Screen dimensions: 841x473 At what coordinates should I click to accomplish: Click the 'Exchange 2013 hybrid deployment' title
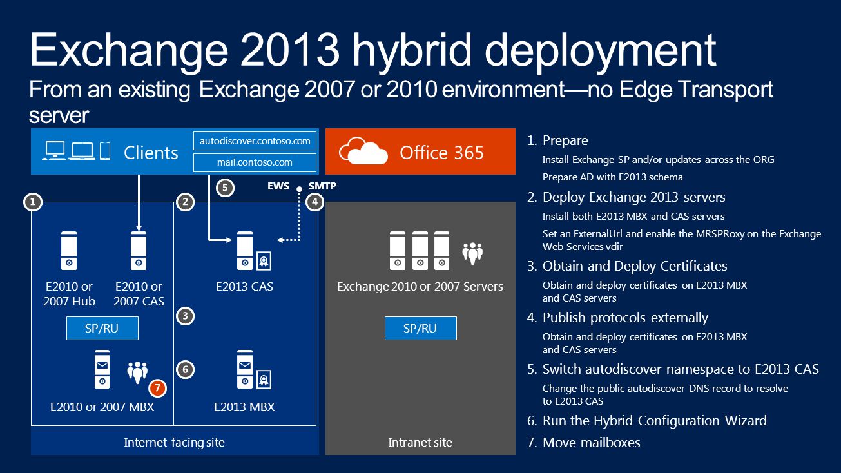(373, 50)
